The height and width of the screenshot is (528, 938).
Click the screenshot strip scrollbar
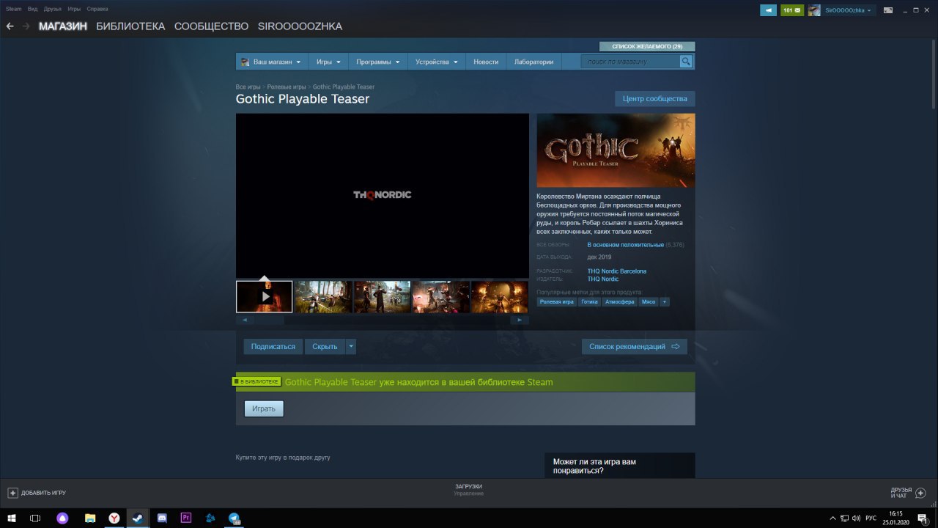[x=382, y=320]
